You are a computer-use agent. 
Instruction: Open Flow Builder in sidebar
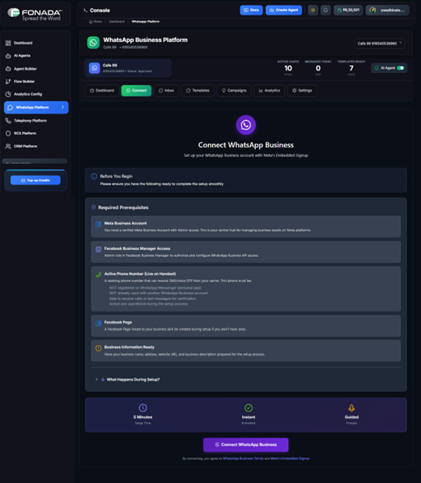(x=20, y=81)
